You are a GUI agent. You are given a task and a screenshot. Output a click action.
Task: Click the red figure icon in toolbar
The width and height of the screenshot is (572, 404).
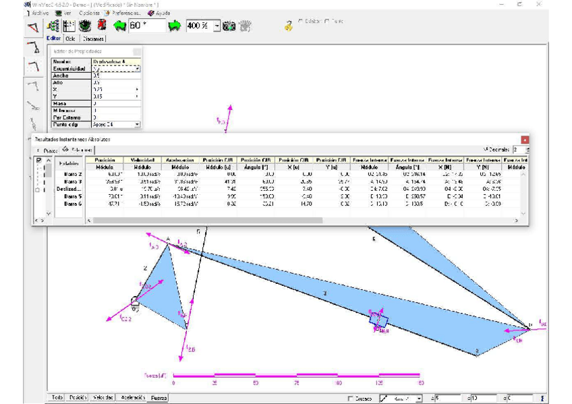pyautogui.click(x=102, y=26)
